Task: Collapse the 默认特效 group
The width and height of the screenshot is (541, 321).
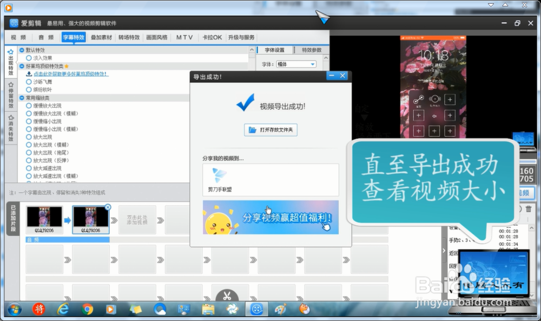Action: (22, 50)
